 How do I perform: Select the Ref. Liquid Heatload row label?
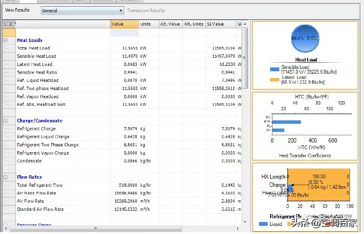coord(38,80)
